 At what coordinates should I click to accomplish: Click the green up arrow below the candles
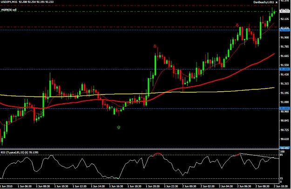[119, 127]
